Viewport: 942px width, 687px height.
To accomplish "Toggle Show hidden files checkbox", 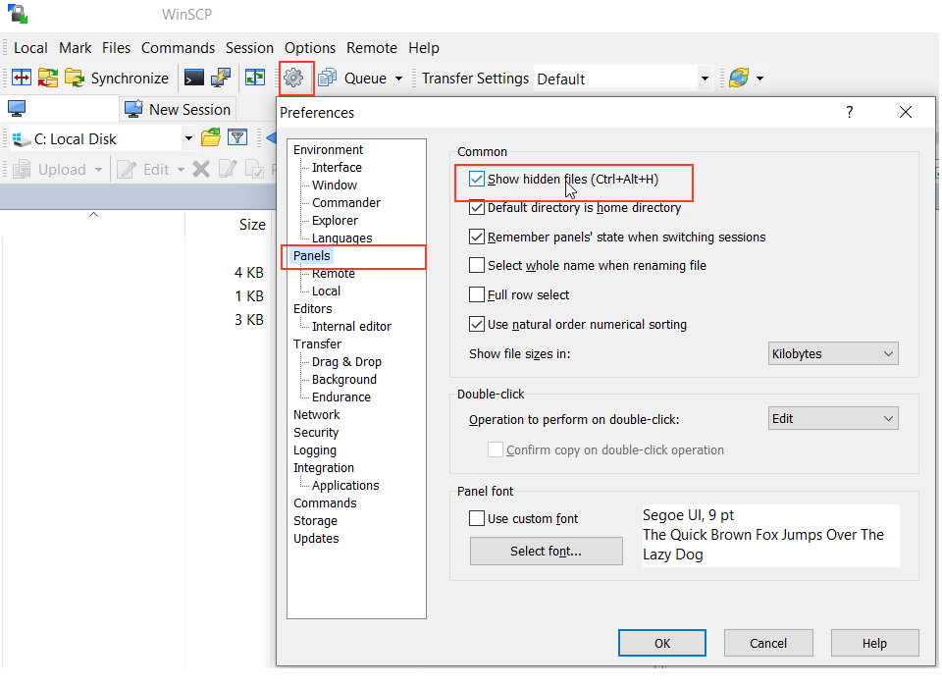I will 477,180.
